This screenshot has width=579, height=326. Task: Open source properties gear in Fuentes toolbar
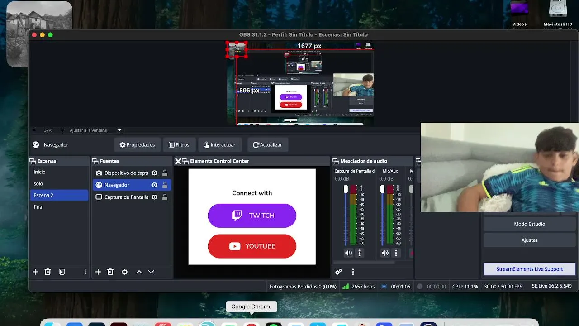[124, 272]
